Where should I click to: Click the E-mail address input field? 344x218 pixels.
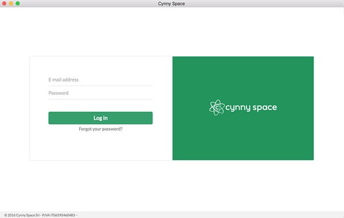pyautogui.click(x=100, y=80)
